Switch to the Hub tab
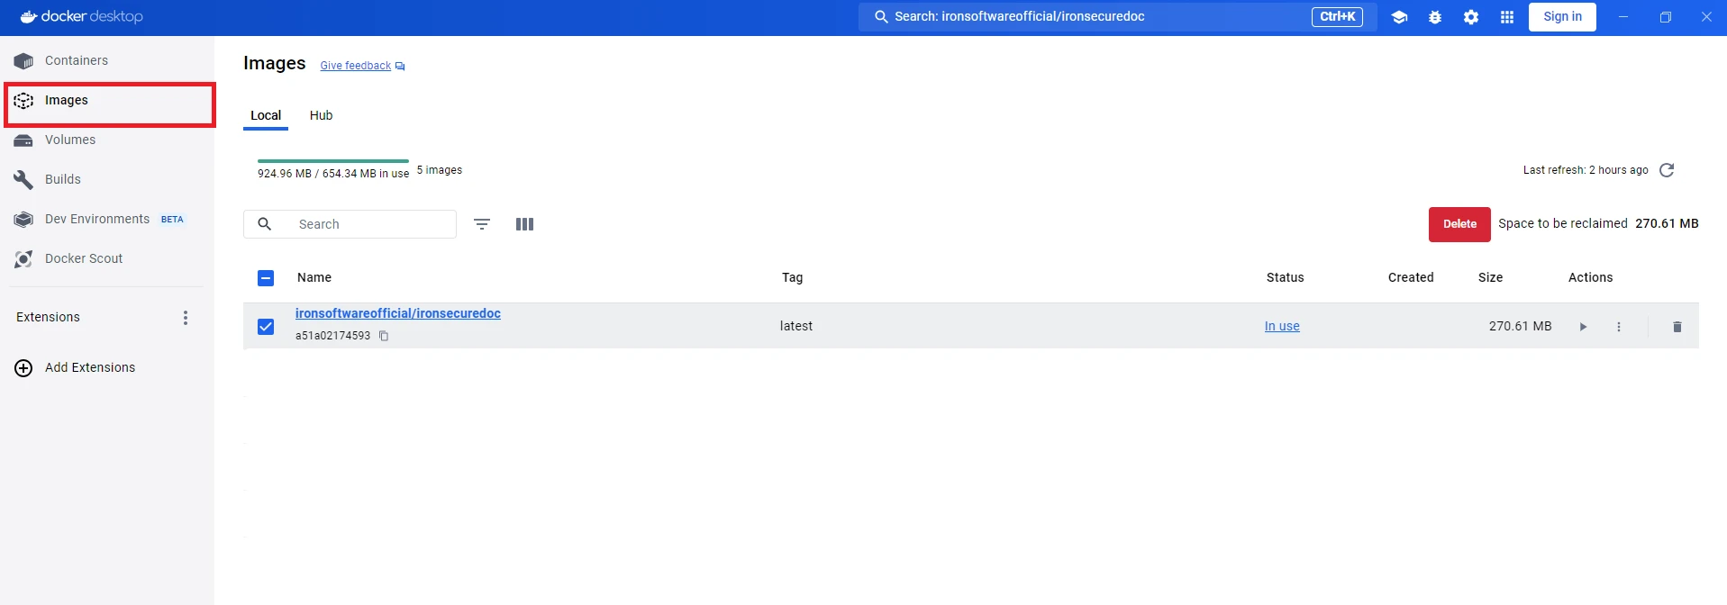This screenshot has width=1727, height=605. (x=321, y=115)
